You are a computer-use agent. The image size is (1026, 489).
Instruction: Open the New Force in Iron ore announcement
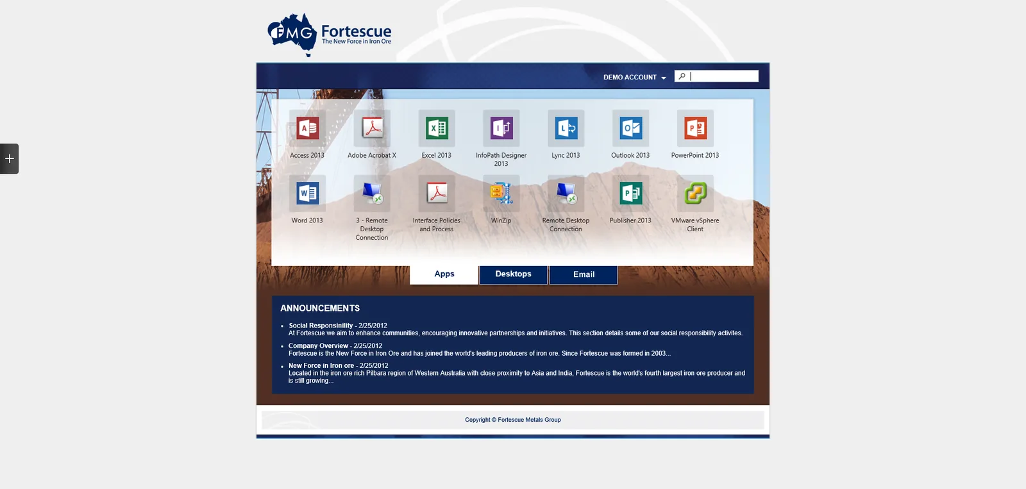[321, 366]
